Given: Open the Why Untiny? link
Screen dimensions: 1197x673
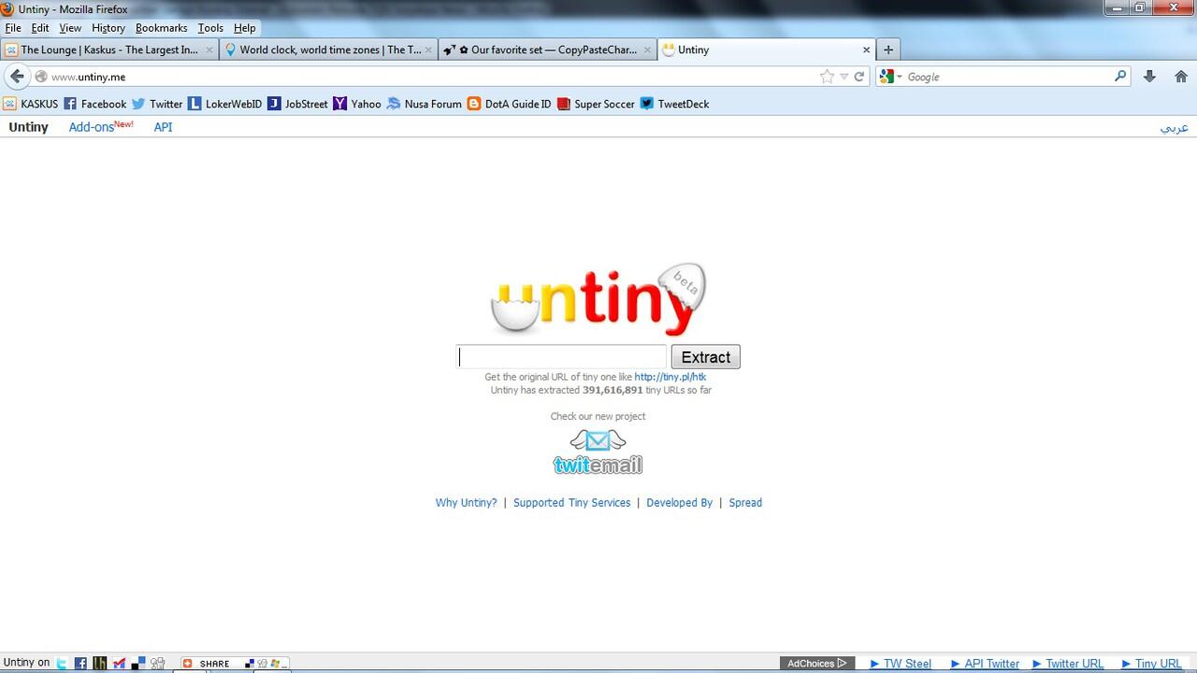Looking at the screenshot, I should [x=466, y=503].
